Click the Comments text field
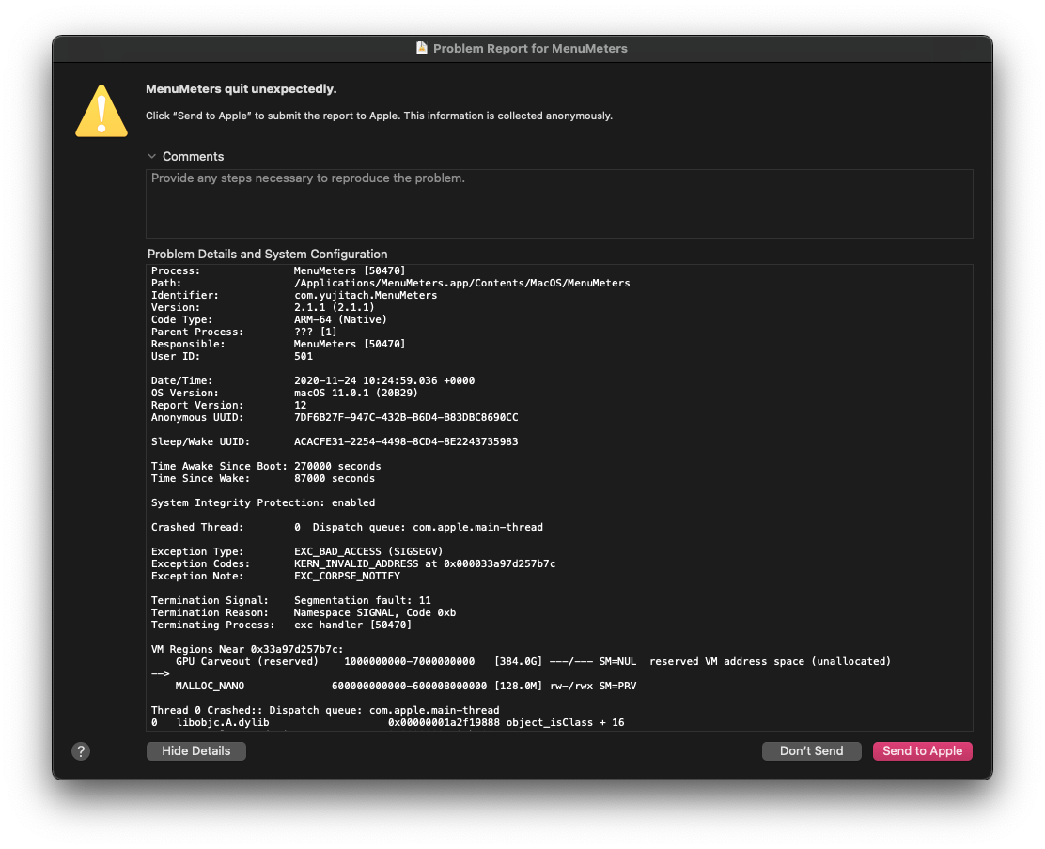Image resolution: width=1045 pixels, height=849 pixels. [x=559, y=204]
